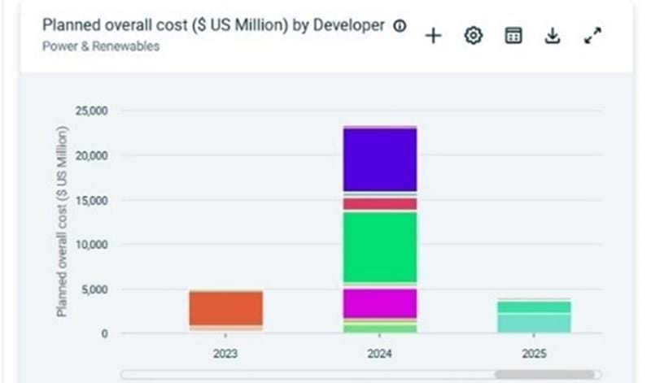The height and width of the screenshot is (383, 651).
Task: Show data table view using the table icon
Action: tap(513, 36)
